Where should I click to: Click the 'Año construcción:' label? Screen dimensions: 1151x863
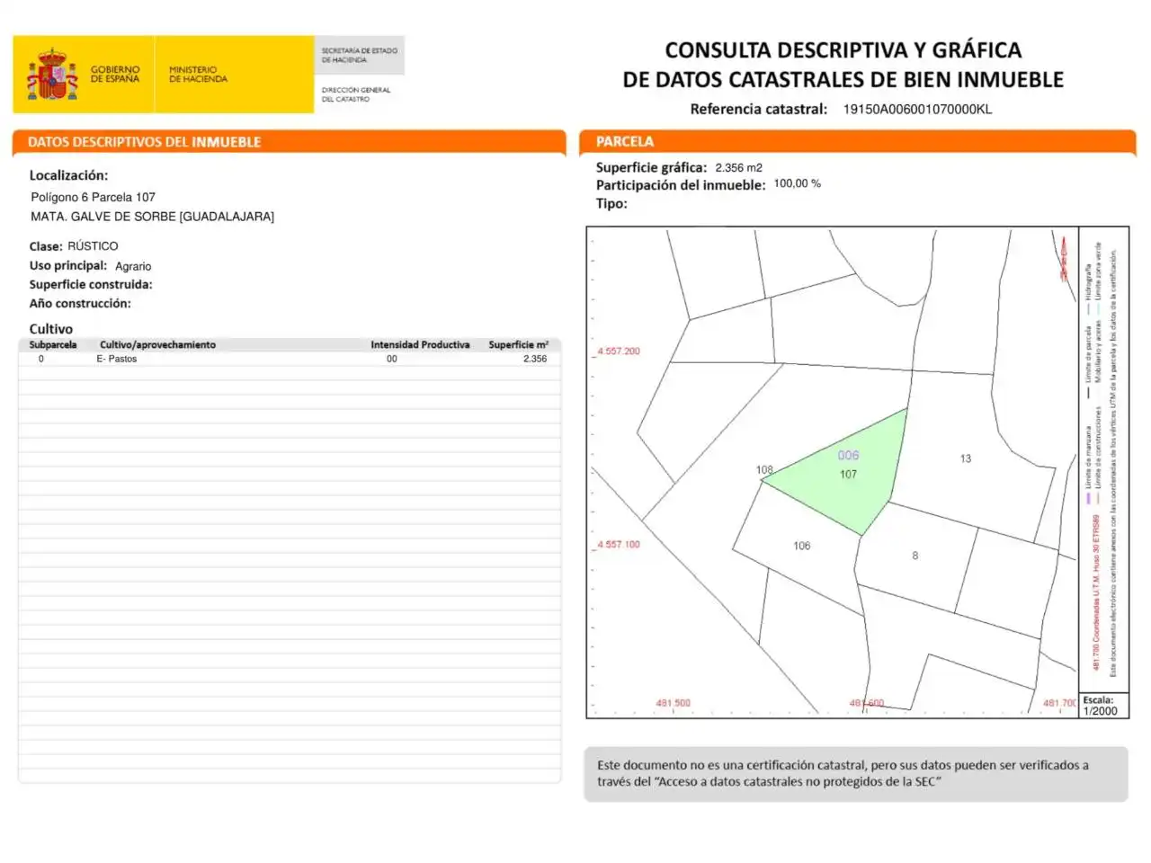pyautogui.click(x=80, y=303)
